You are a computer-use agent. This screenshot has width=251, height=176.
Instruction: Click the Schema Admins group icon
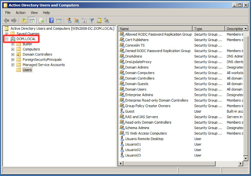click(122, 128)
